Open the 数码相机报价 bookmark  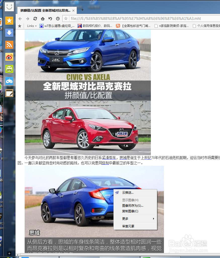(95, 26)
